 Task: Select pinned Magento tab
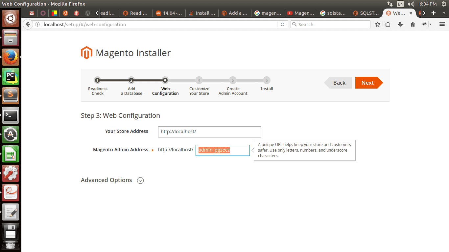(77, 13)
